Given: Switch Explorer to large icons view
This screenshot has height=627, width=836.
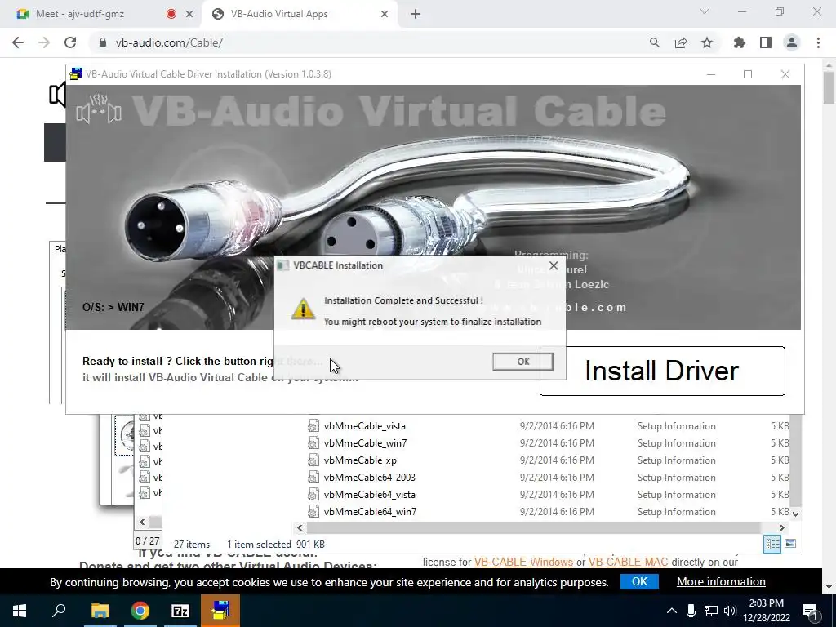Looking at the screenshot, I should [x=790, y=544].
